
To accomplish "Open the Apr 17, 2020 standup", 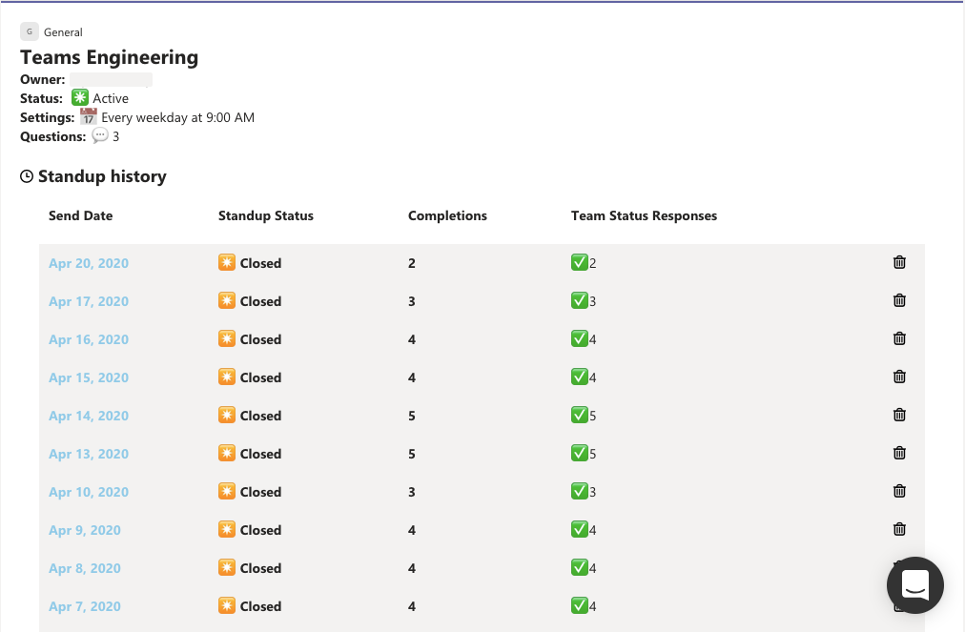I will [89, 301].
